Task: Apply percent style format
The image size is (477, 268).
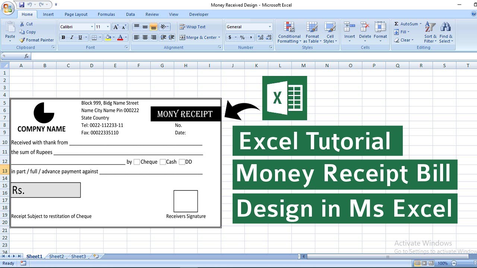Action: pos(242,38)
